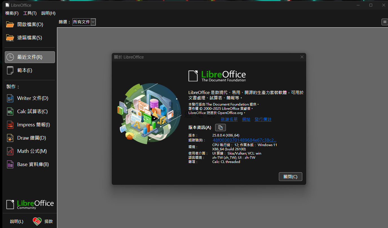Image resolution: width=388 pixels, height=228 pixels.
Task: Create a Writer 文件(D) via its label
Action: [x=33, y=98]
